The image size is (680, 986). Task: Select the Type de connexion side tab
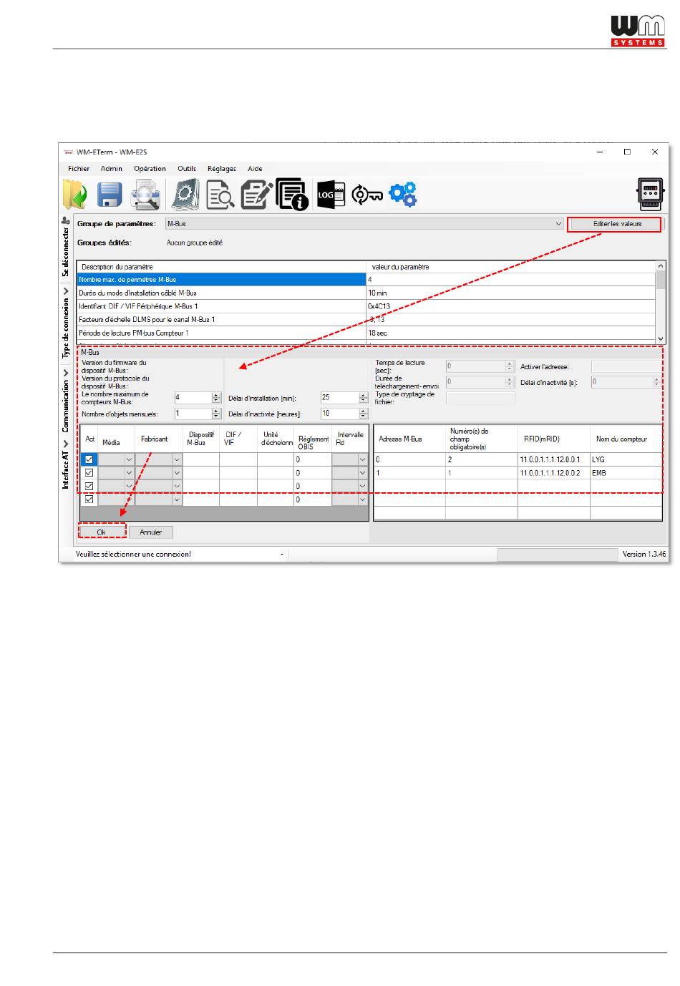(x=66, y=328)
